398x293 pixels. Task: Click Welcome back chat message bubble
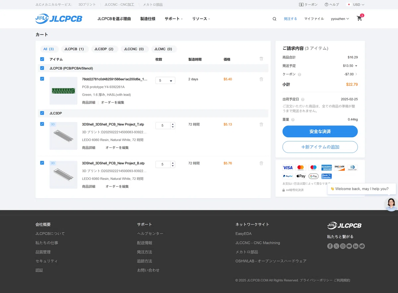pyautogui.click(x=362, y=189)
